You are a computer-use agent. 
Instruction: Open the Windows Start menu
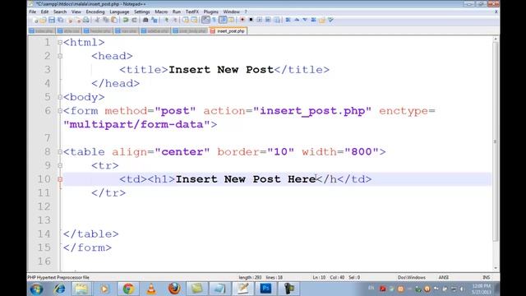(x=36, y=289)
